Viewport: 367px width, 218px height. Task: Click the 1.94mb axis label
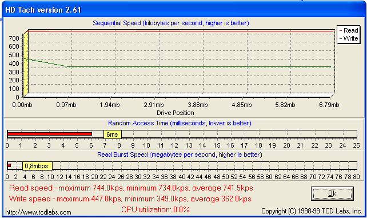110,105
